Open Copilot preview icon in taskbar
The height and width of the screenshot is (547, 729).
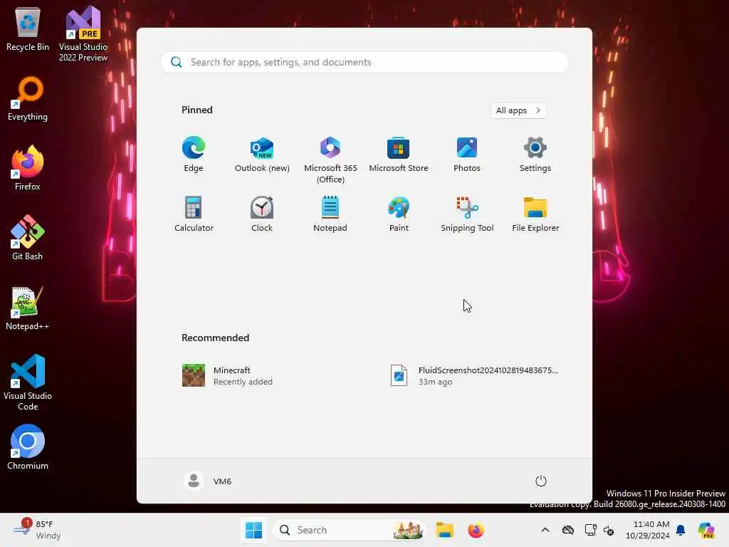706,530
